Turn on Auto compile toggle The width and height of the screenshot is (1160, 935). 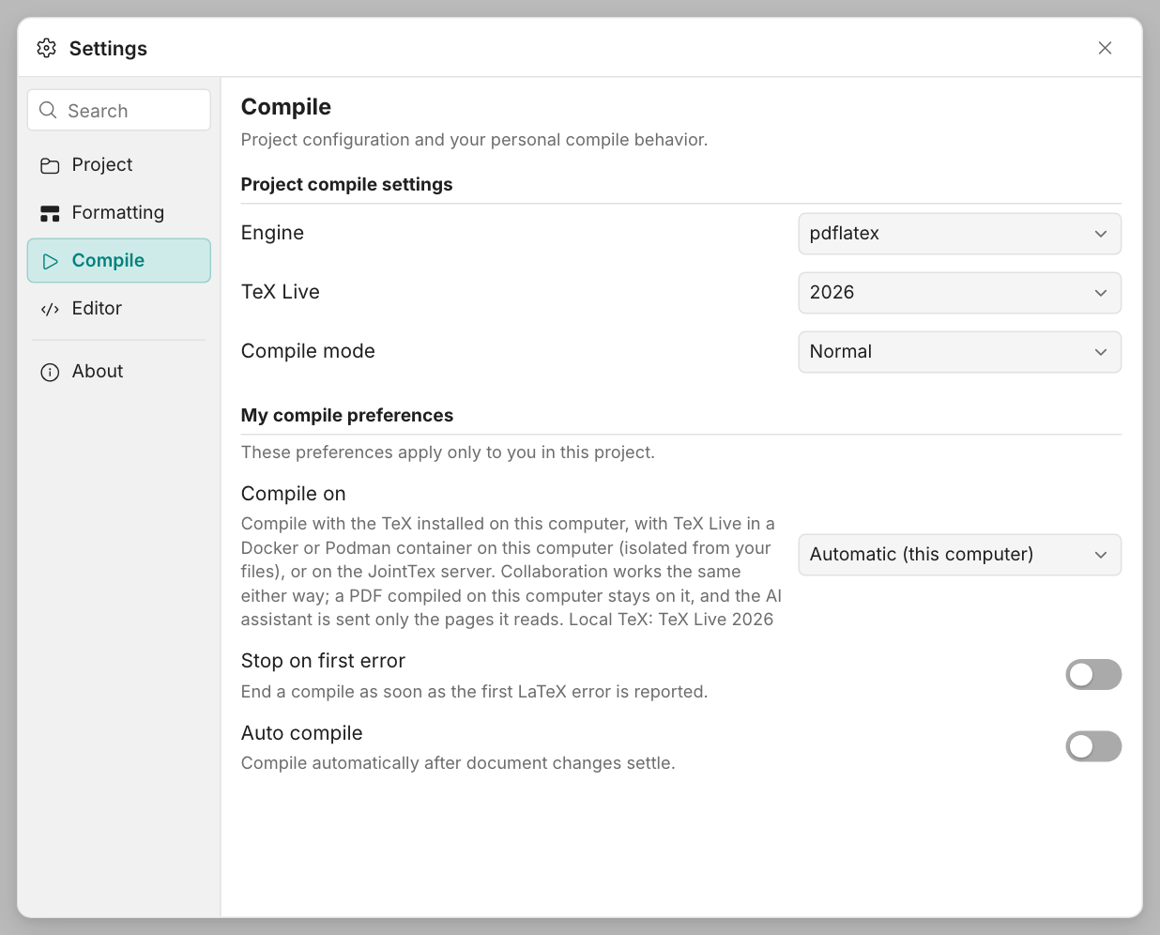pos(1093,746)
